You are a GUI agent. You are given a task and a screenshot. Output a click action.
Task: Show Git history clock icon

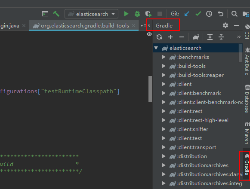pyautogui.click(x=209, y=14)
